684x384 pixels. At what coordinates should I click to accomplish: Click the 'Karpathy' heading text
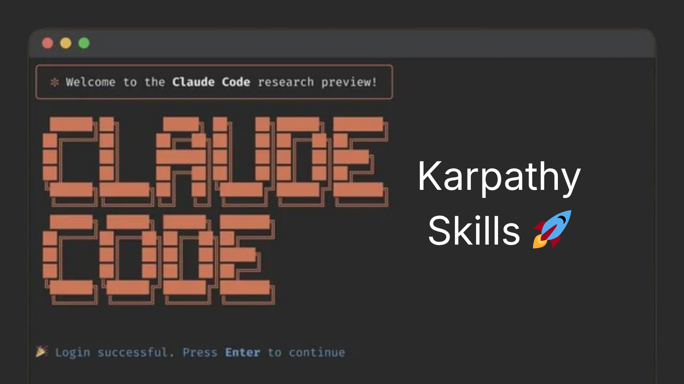[x=499, y=179]
